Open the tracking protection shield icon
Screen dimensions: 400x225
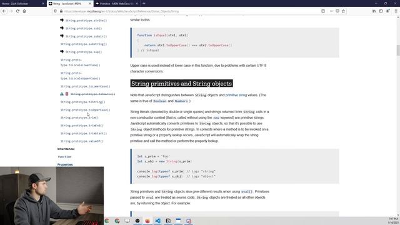tap(56, 11)
